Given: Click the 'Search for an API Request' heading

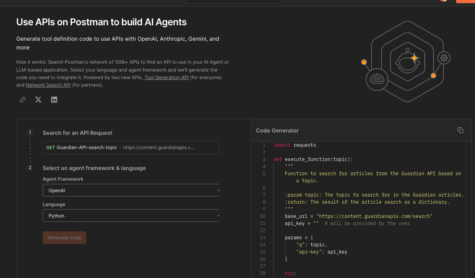Looking at the screenshot, I should (77, 133).
